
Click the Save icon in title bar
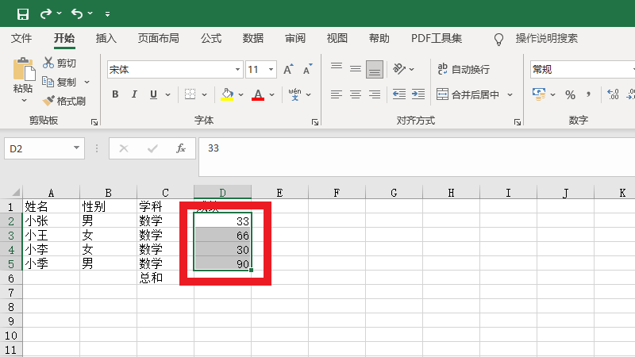pos(22,13)
